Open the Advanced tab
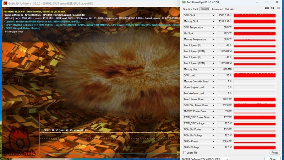Viewport: 284px width, 160px height. (217, 9)
